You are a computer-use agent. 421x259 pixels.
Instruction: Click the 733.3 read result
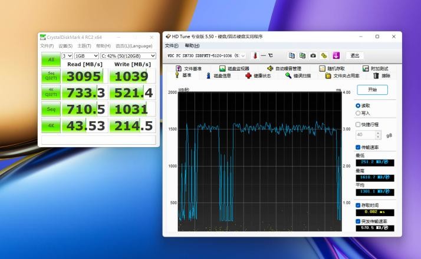84,93
